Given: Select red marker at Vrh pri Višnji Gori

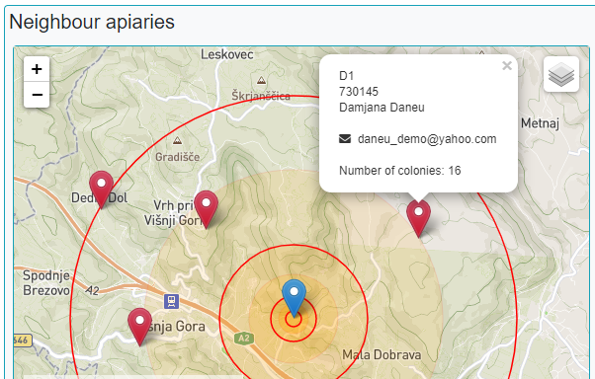Looking at the screenshot, I should click(x=206, y=209).
